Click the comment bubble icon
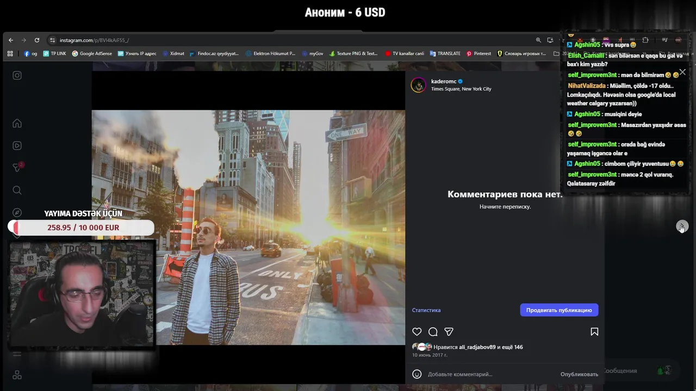Image resolution: width=696 pixels, height=391 pixels. pyautogui.click(x=433, y=332)
